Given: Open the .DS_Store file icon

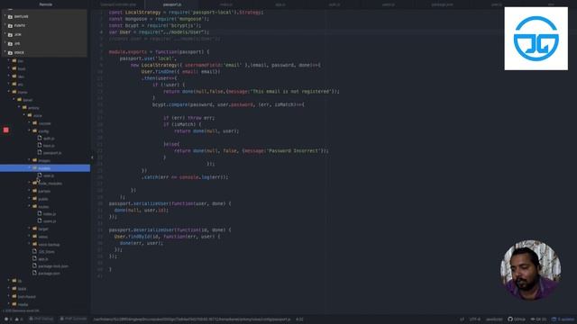Looking at the screenshot, I should click(x=34, y=251).
